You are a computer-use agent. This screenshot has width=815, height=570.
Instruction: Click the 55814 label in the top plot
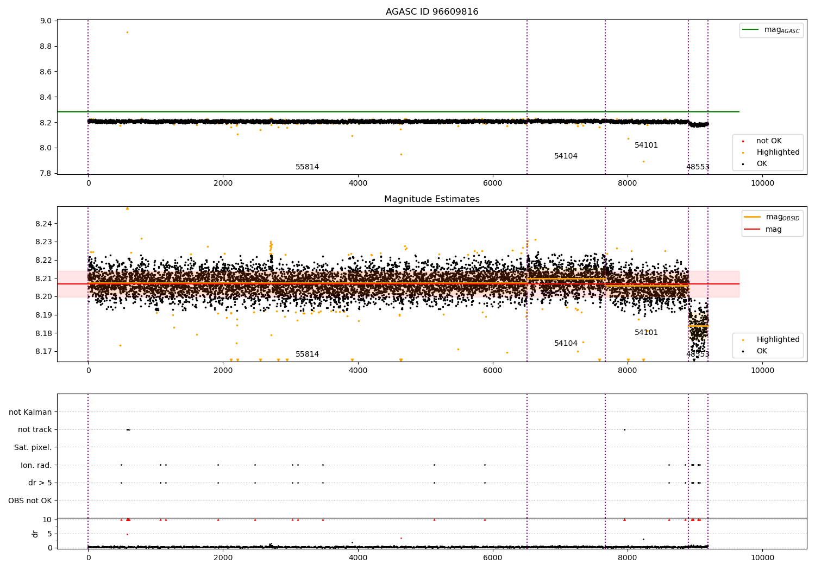click(x=307, y=167)
